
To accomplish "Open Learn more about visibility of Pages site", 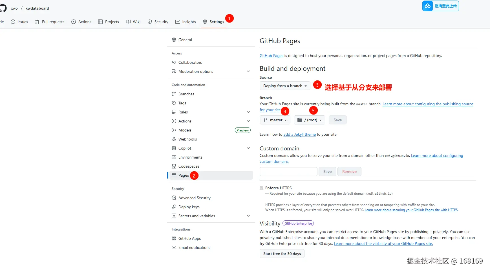I will (x=383, y=244).
